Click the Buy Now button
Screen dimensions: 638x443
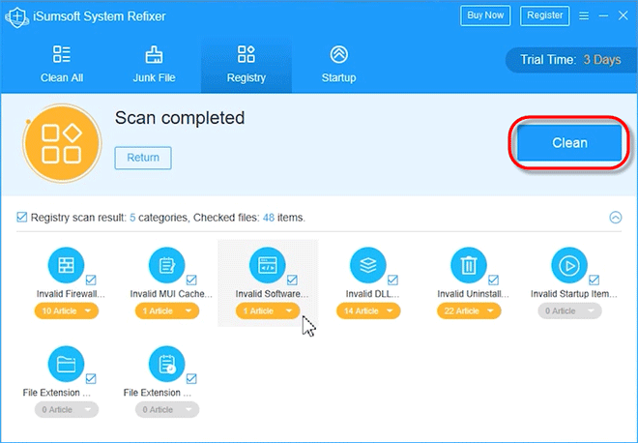pyautogui.click(x=485, y=15)
